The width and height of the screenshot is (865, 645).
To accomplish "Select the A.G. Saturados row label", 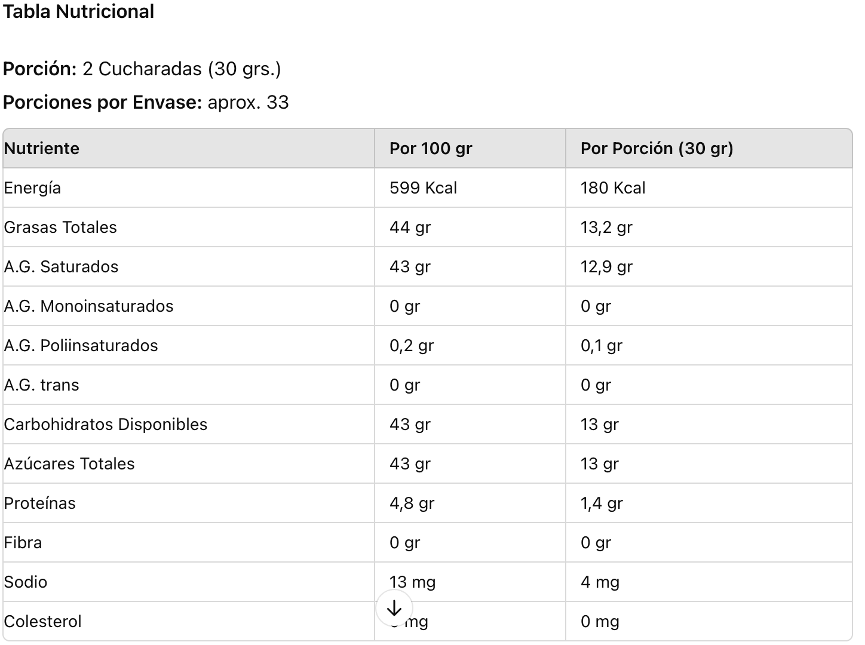I will coord(61,266).
